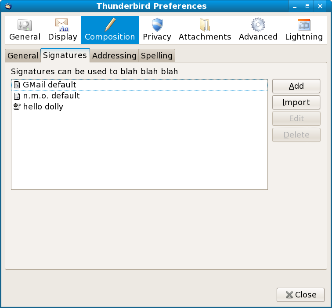Switch to the Spelling tab
Viewport: 332px width, 308px height.
pyautogui.click(x=157, y=56)
